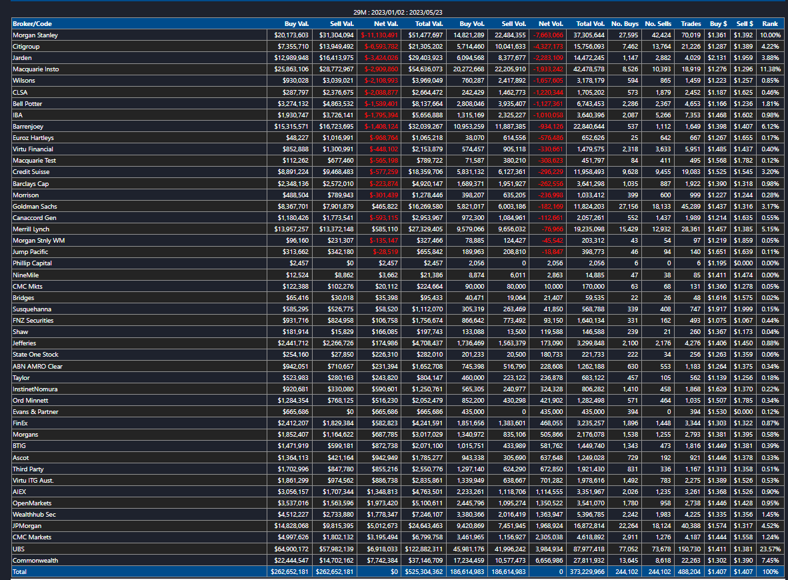Select the Macquarie Insto row
The height and width of the screenshot is (580, 788).
(x=397, y=69)
